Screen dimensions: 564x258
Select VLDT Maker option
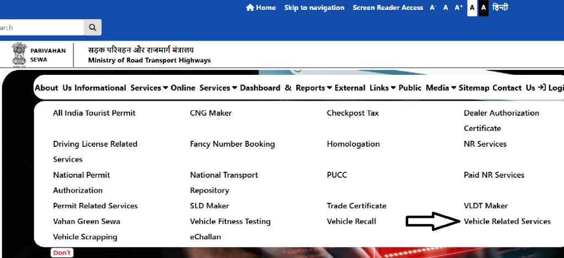[x=486, y=206]
